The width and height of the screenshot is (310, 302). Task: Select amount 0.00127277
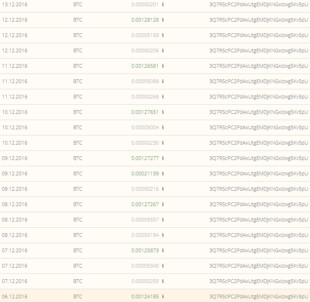[145, 158]
